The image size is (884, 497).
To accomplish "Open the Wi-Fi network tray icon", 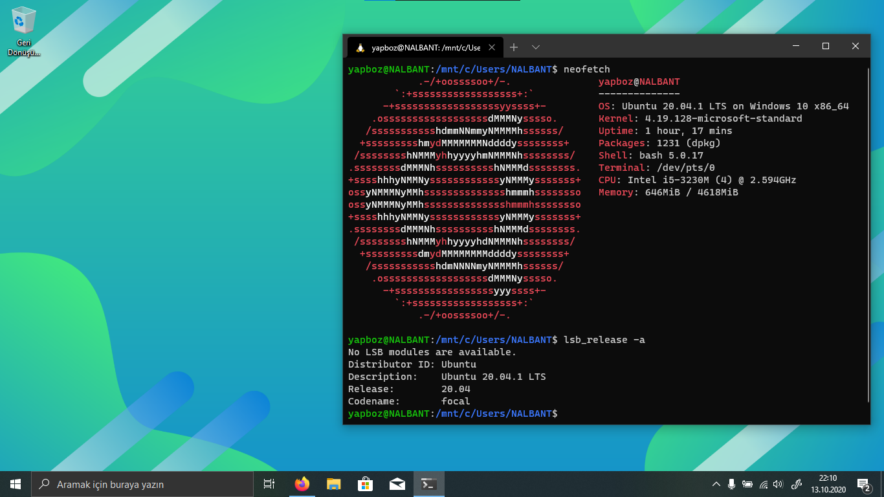I will point(764,484).
